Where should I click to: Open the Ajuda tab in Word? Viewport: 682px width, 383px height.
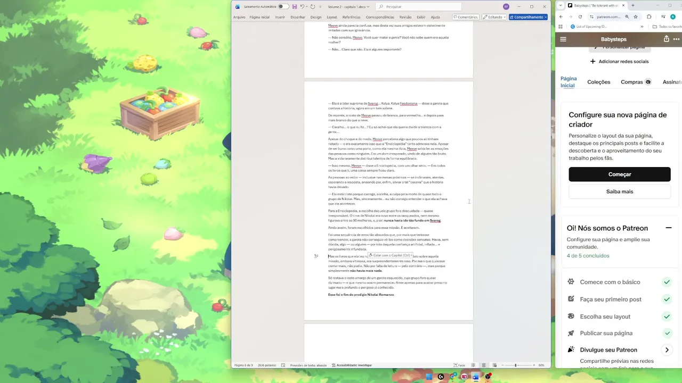pos(435,17)
